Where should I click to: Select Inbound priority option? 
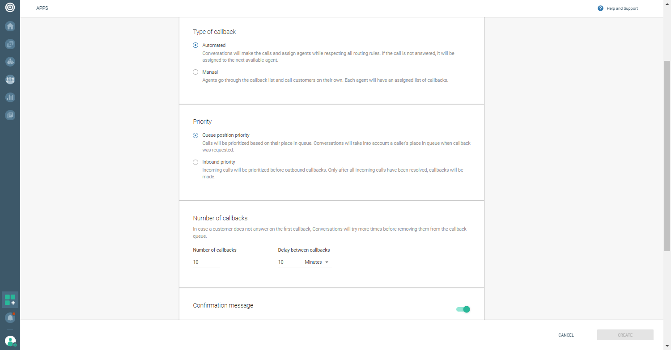pos(195,162)
